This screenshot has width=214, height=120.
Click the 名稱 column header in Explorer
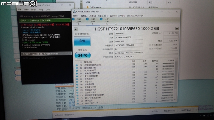click(x=88, y=2)
